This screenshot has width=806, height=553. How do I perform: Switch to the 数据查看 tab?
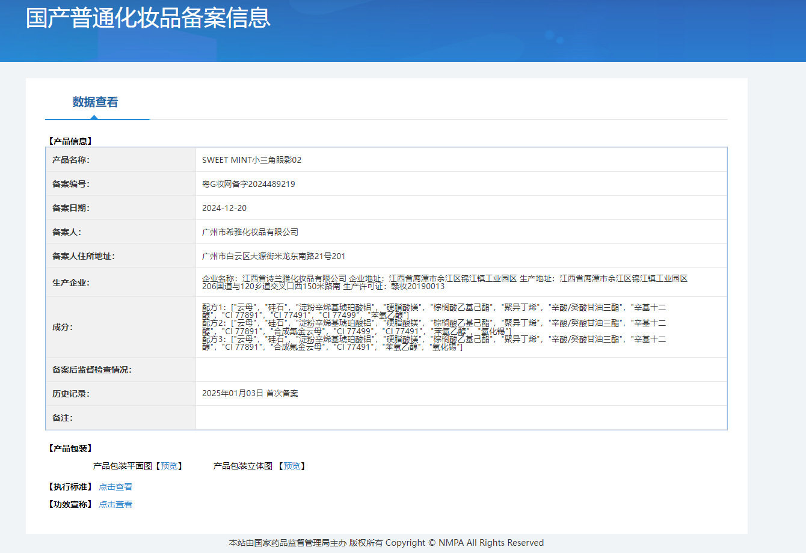point(95,102)
